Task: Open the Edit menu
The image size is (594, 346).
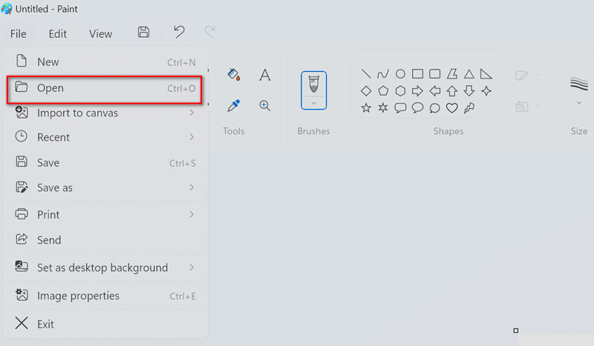Action: (58, 33)
